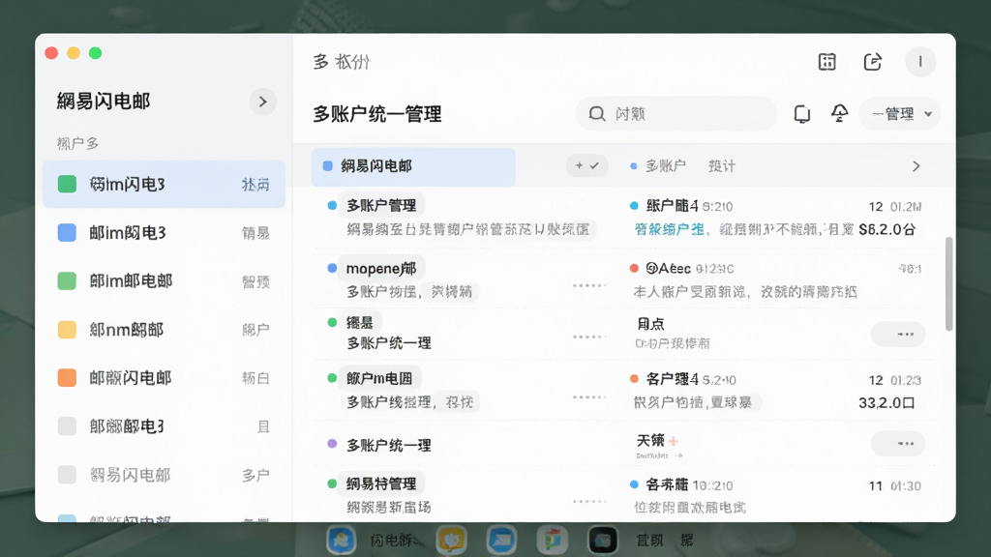Click the plus-and-check pill button in the tab row
The width and height of the screenshot is (991, 557).
pyautogui.click(x=586, y=165)
